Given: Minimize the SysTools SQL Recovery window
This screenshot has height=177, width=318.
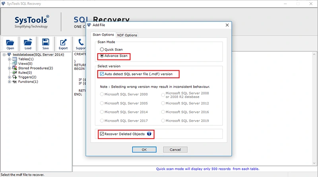Looking at the screenshot, I should click(285, 4).
